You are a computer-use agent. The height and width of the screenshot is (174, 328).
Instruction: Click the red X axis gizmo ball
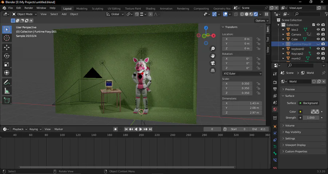[213, 36]
